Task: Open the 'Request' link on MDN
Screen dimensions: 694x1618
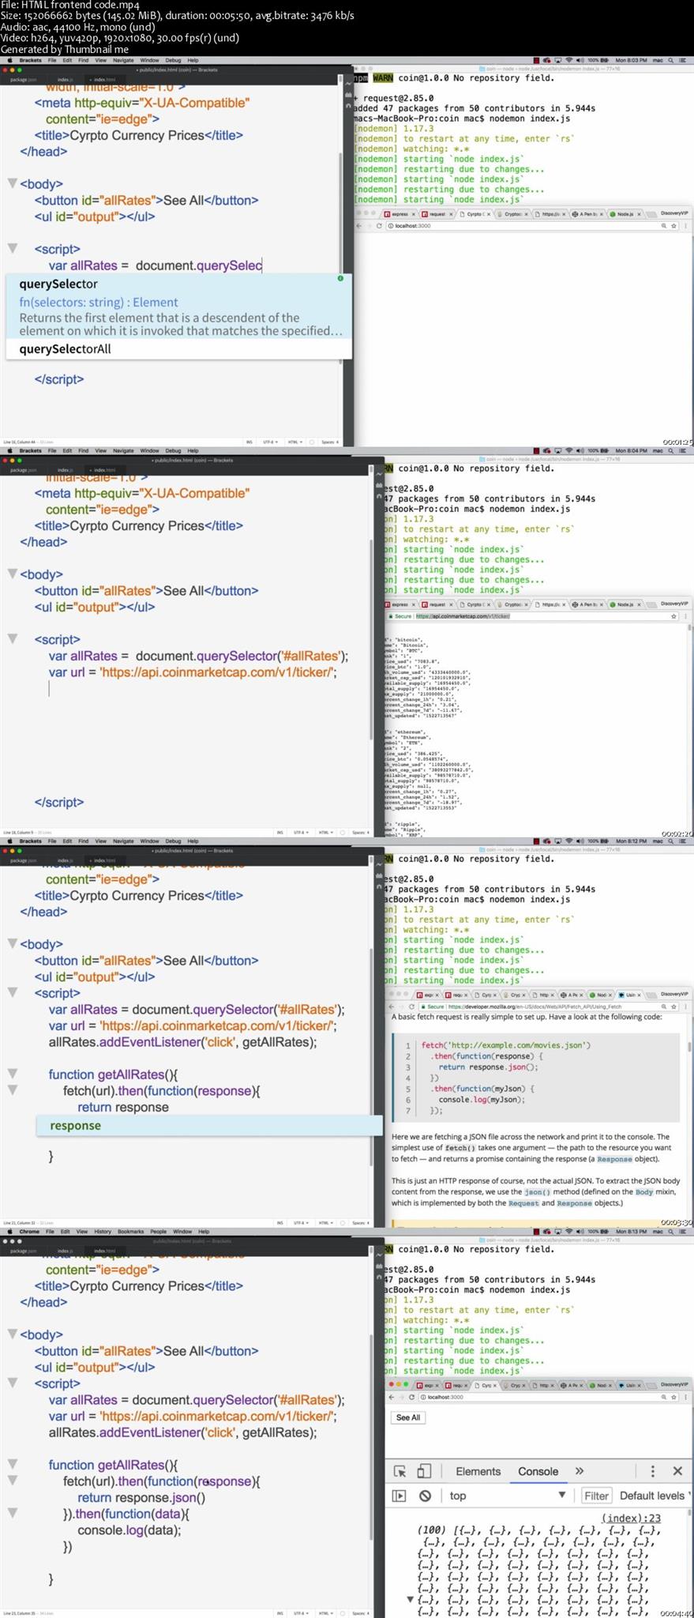Action: click(x=523, y=1203)
